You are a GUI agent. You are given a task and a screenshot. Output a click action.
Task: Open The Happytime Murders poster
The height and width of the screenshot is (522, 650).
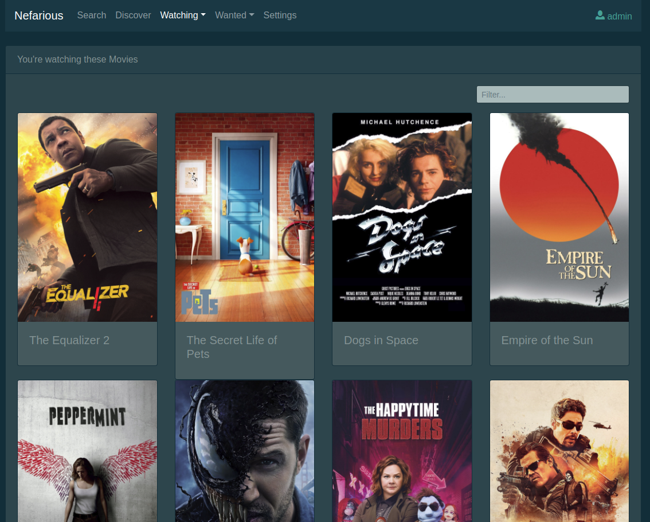tap(402, 451)
